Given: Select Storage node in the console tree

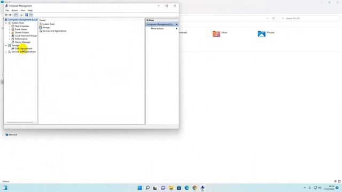Looking at the screenshot, I should [x=15, y=45].
